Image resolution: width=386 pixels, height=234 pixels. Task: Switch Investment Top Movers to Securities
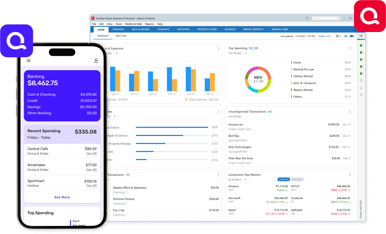(297, 179)
